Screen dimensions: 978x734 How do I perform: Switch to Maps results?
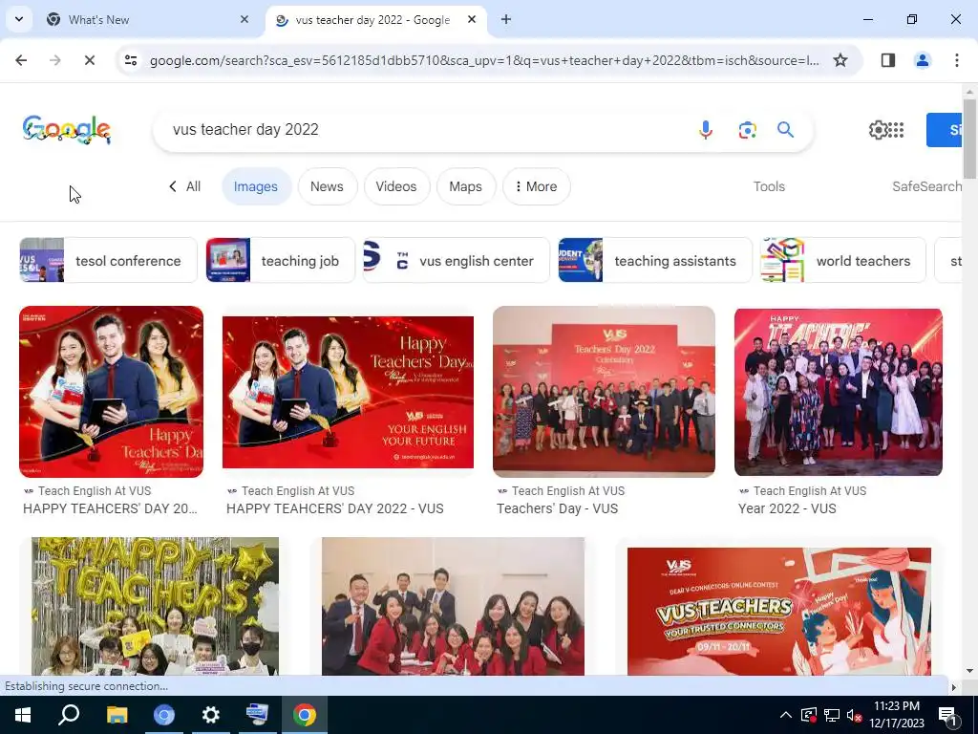pos(465,186)
